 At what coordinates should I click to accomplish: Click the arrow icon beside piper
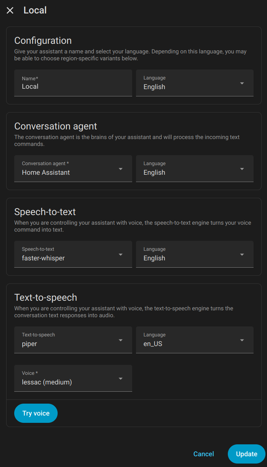[x=121, y=340]
